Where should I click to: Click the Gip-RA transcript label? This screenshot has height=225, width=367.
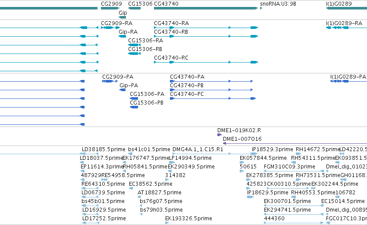[x=128, y=32]
